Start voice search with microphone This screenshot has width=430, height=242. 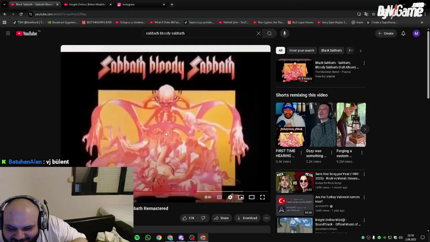point(285,33)
